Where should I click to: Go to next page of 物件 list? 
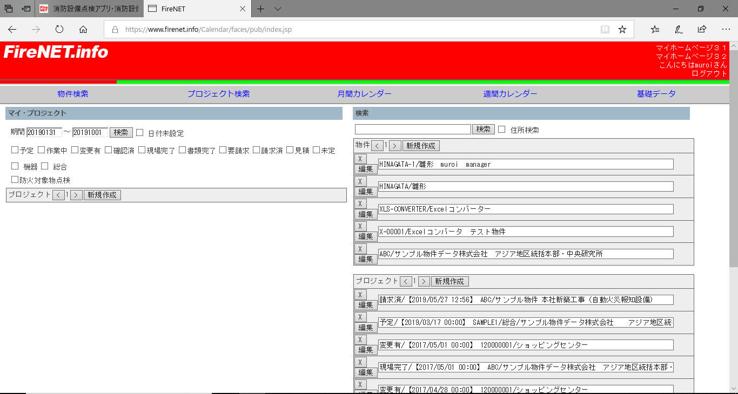[x=395, y=146]
